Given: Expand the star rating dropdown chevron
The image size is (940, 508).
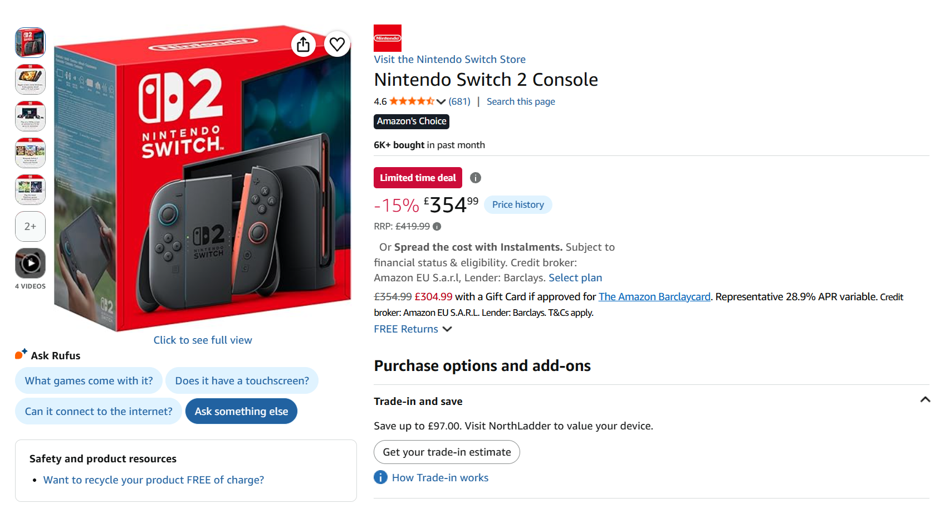Looking at the screenshot, I should click(x=441, y=101).
